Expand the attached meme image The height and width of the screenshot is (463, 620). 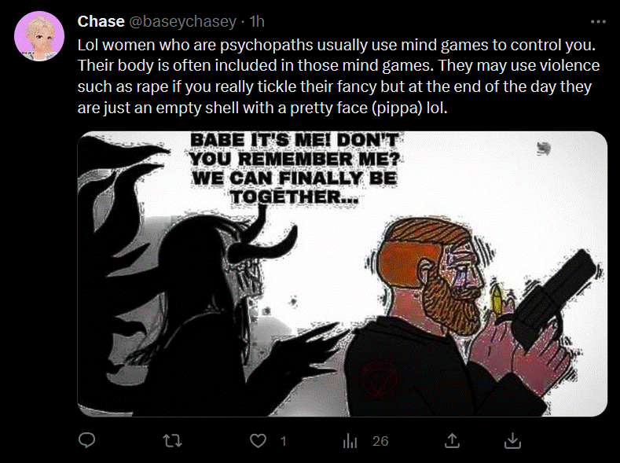click(343, 274)
